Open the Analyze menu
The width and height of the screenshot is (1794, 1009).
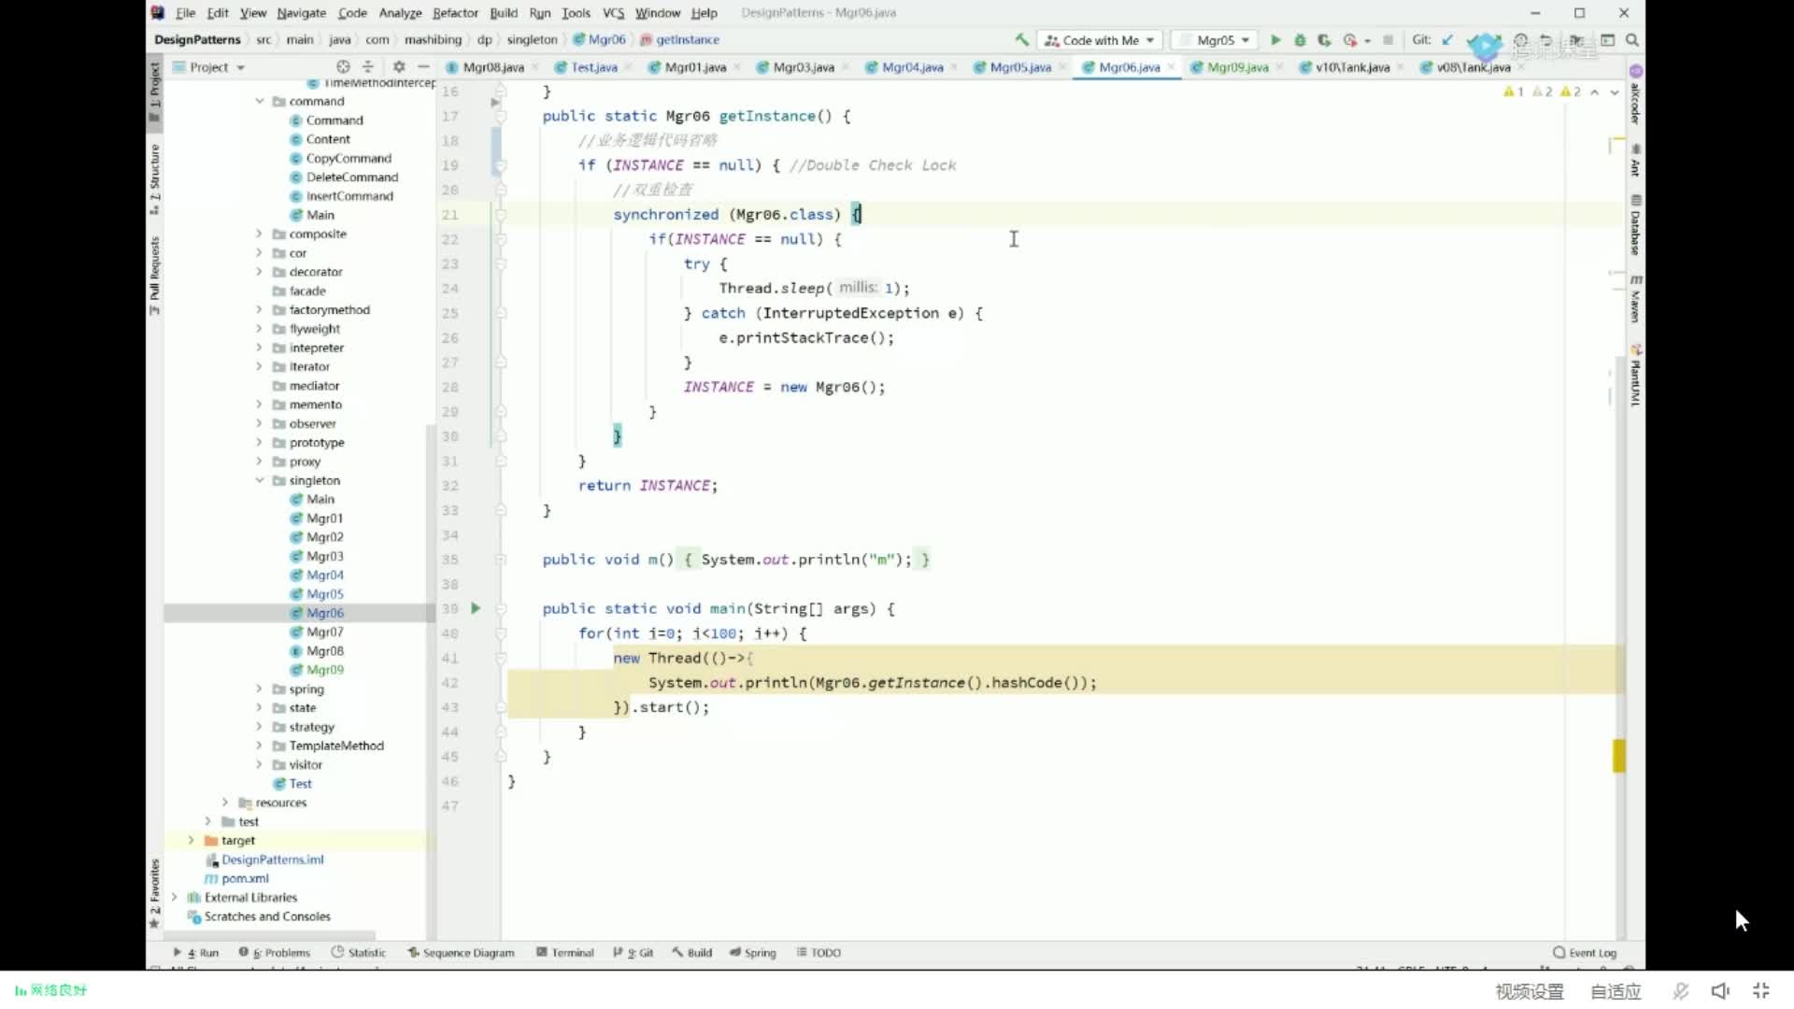tap(400, 13)
